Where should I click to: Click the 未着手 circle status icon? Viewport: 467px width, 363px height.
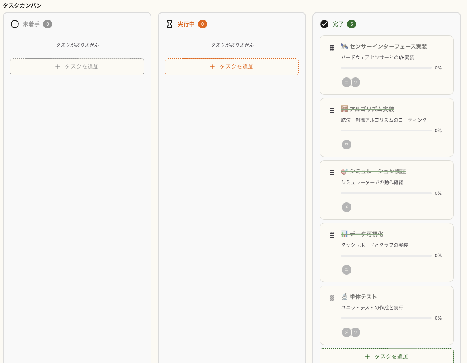[x=15, y=24]
